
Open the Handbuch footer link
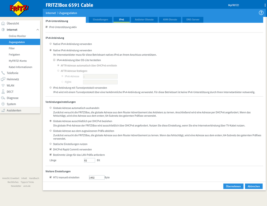pos(34,178)
